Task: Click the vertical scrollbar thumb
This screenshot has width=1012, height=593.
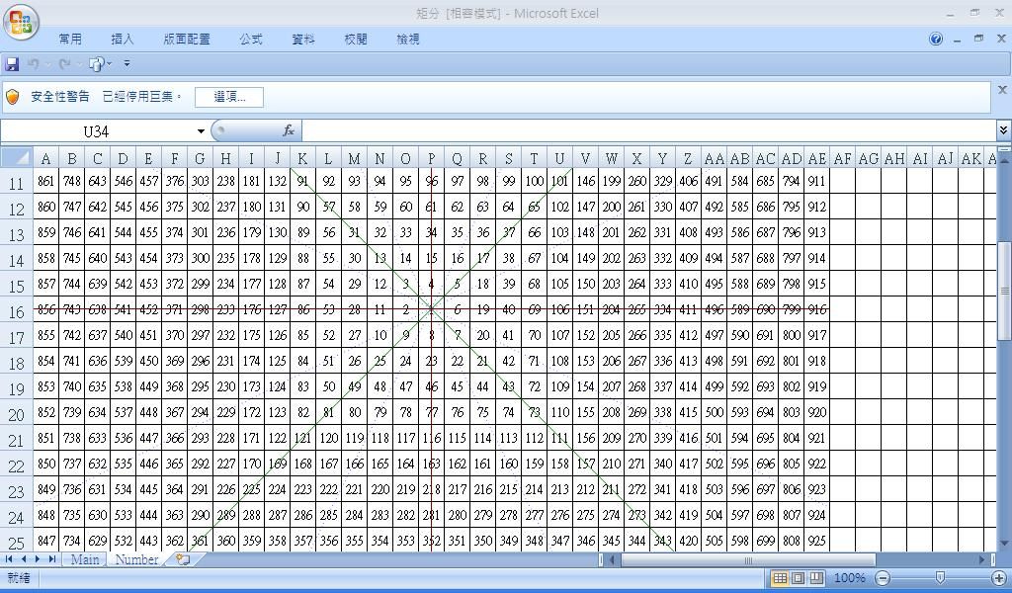Action: pos(1004,291)
